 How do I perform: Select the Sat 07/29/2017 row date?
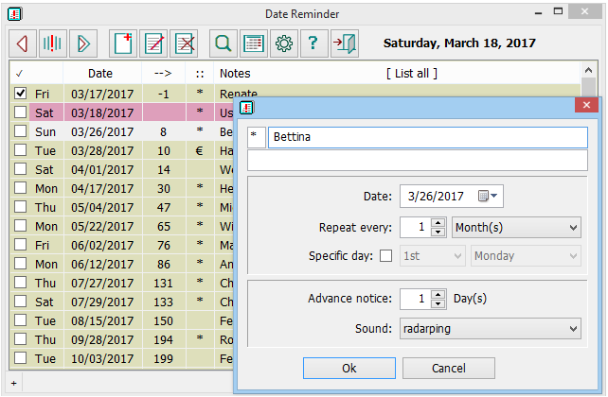[x=102, y=302]
